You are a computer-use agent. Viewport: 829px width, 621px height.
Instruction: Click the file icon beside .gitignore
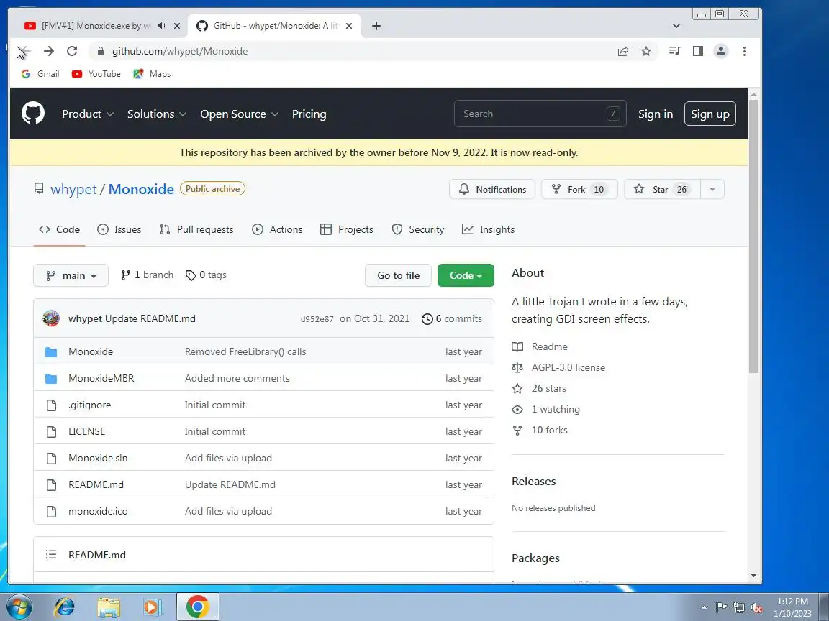(51, 405)
